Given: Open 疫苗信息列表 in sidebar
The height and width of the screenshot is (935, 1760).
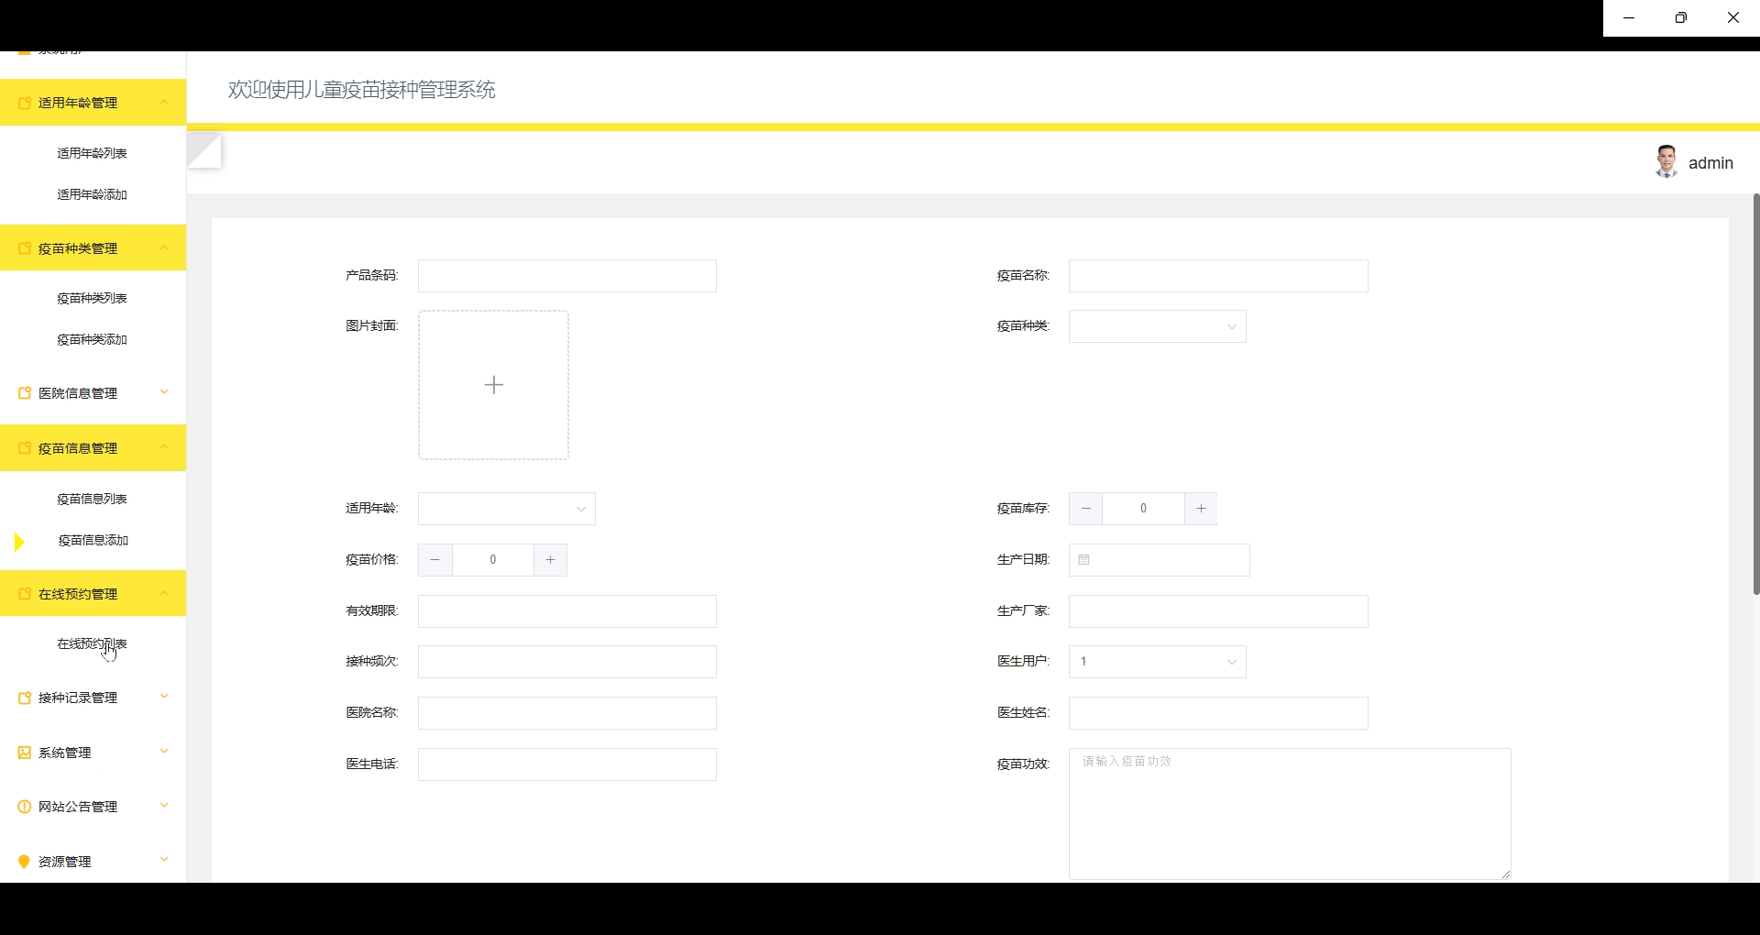Looking at the screenshot, I should (x=92, y=499).
